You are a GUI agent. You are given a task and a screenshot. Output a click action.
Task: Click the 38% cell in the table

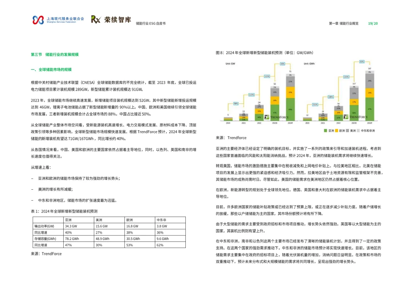[129, 232]
